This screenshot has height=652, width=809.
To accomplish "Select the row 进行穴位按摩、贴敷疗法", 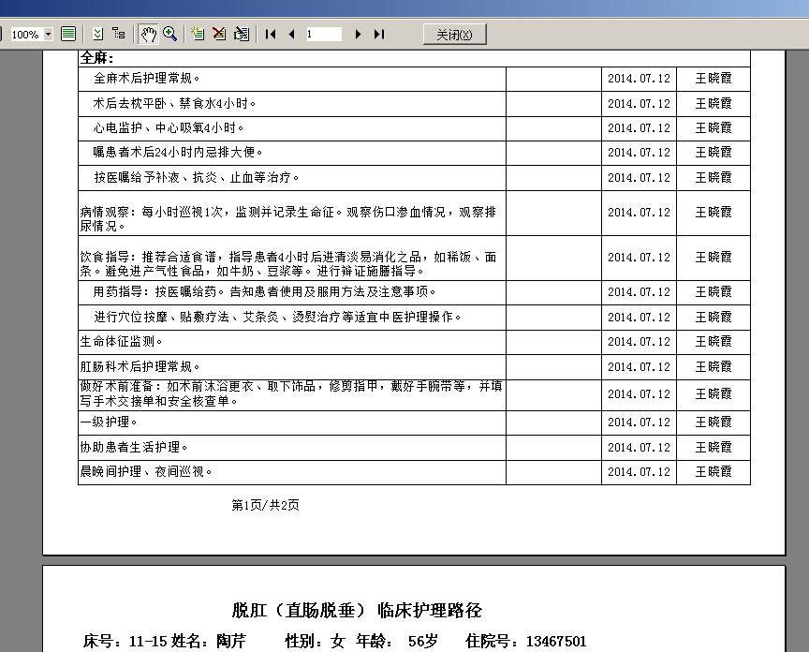I will point(414,318).
